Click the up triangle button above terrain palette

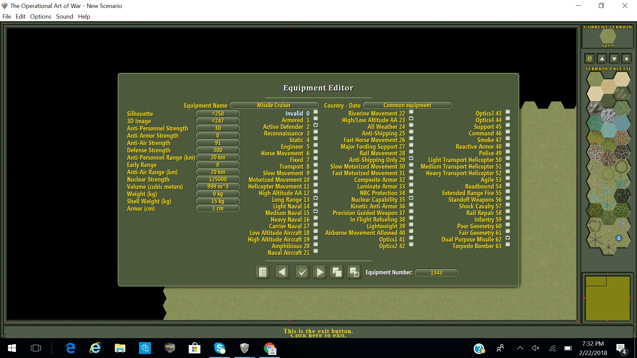(602, 59)
